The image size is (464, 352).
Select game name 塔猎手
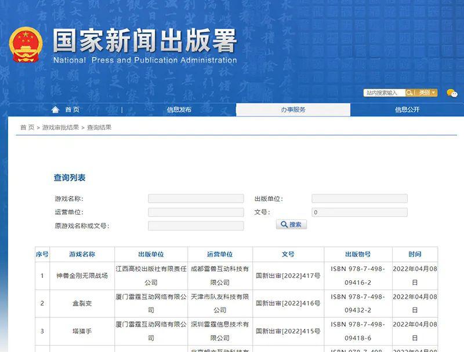(x=82, y=331)
